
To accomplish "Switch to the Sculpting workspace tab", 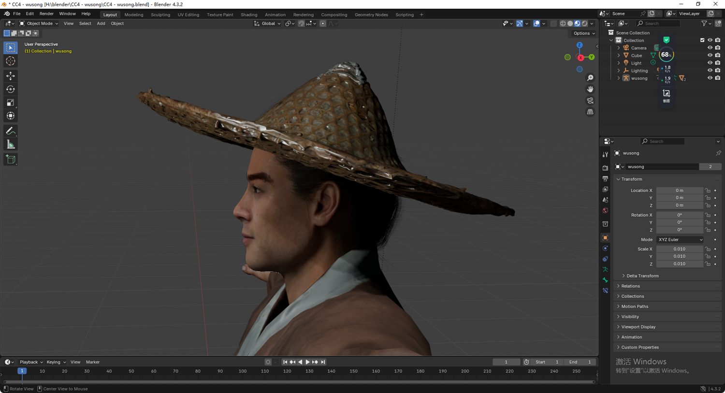I will [x=160, y=15].
